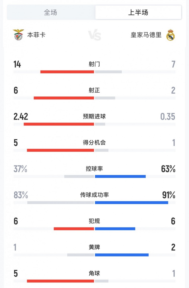
Task: Click Benfica's 2.42 expected goals value
Action: coord(21,117)
